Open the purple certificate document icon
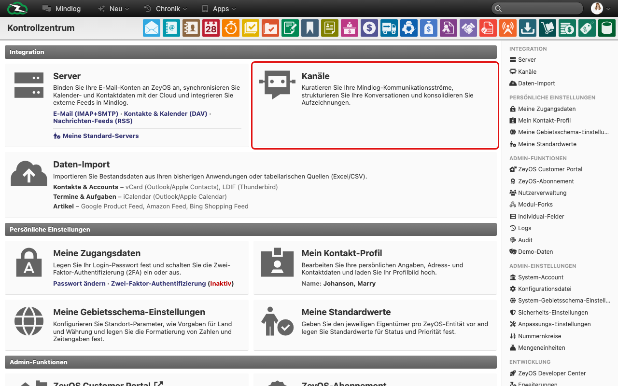This screenshot has height=386, width=618. (449, 28)
